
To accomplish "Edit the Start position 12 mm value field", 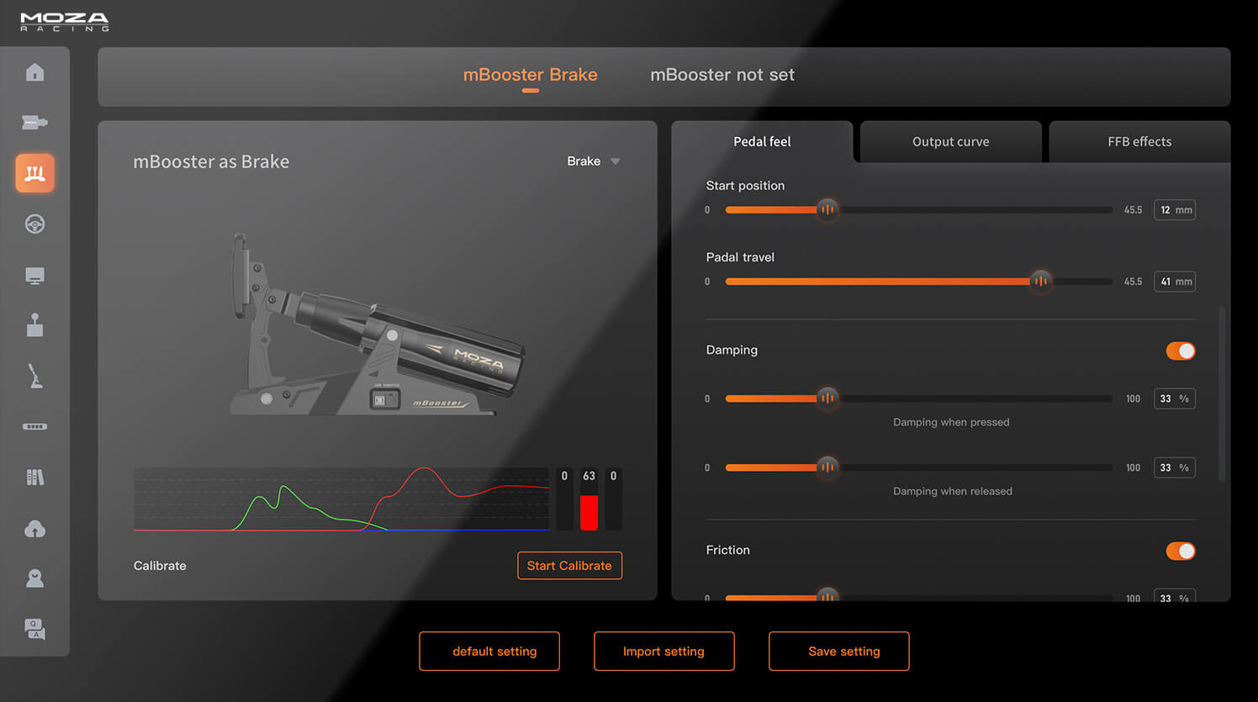I will tap(1175, 210).
